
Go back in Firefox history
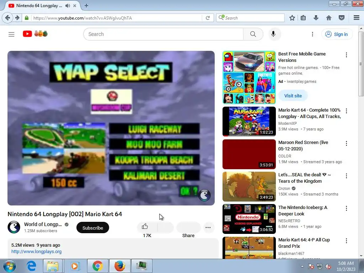7,18
